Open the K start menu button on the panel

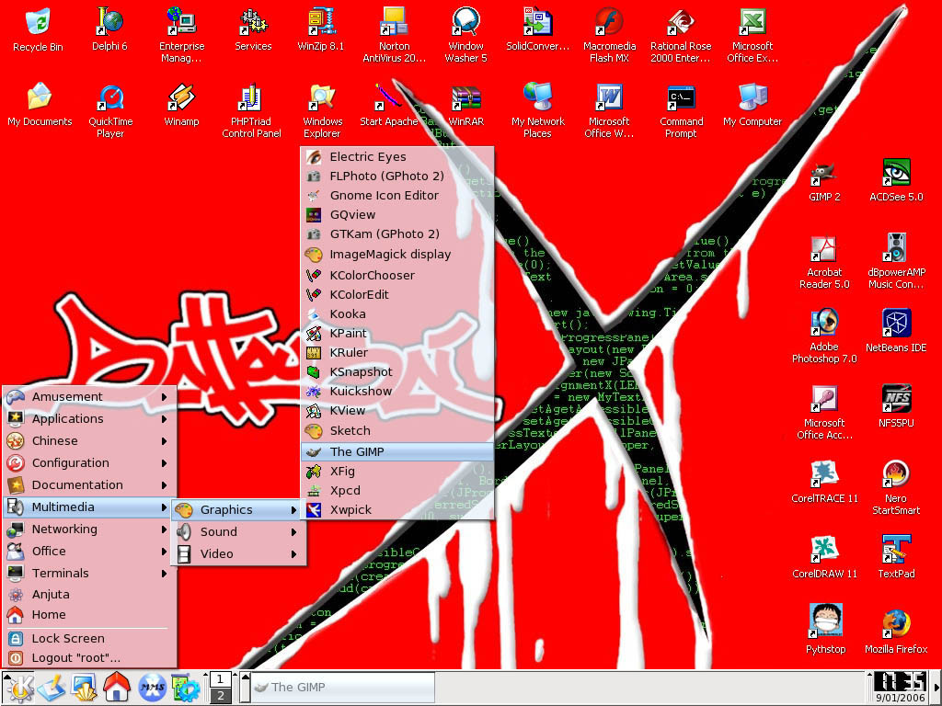pos(18,688)
